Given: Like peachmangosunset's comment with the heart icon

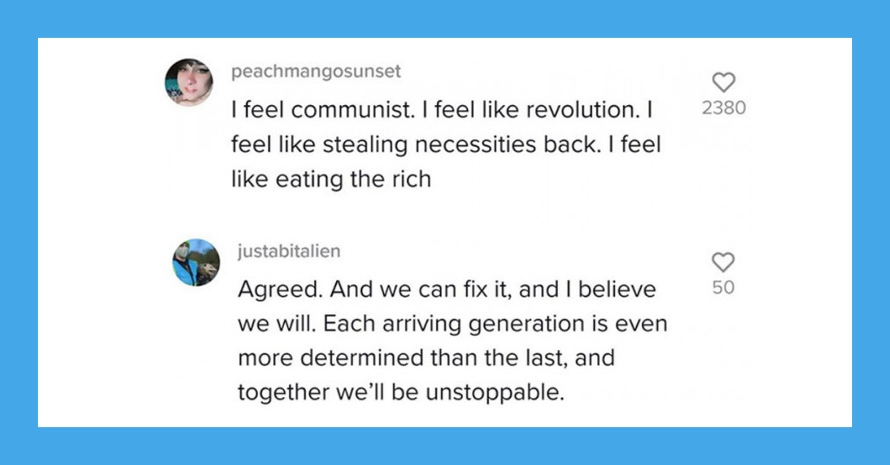Looking at the screenshot, I should pos(723,81).
